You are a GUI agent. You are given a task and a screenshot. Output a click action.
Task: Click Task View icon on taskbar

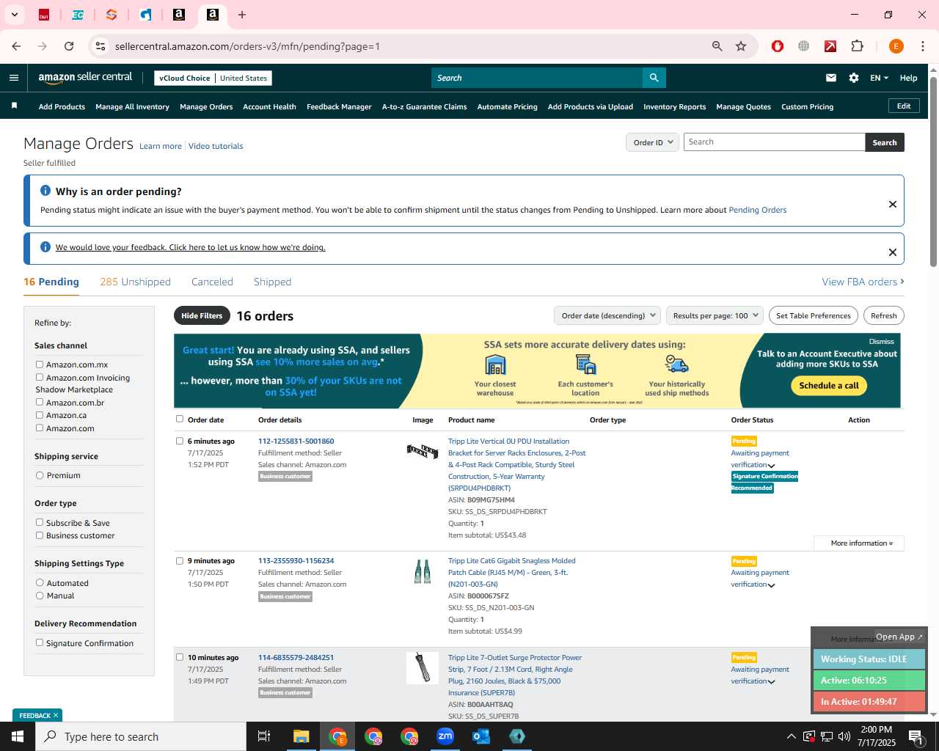coord(264,736)
